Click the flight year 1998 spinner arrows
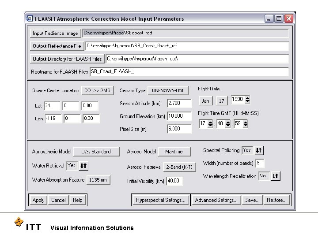Viewport: 318px width, 238px height. 247,100
